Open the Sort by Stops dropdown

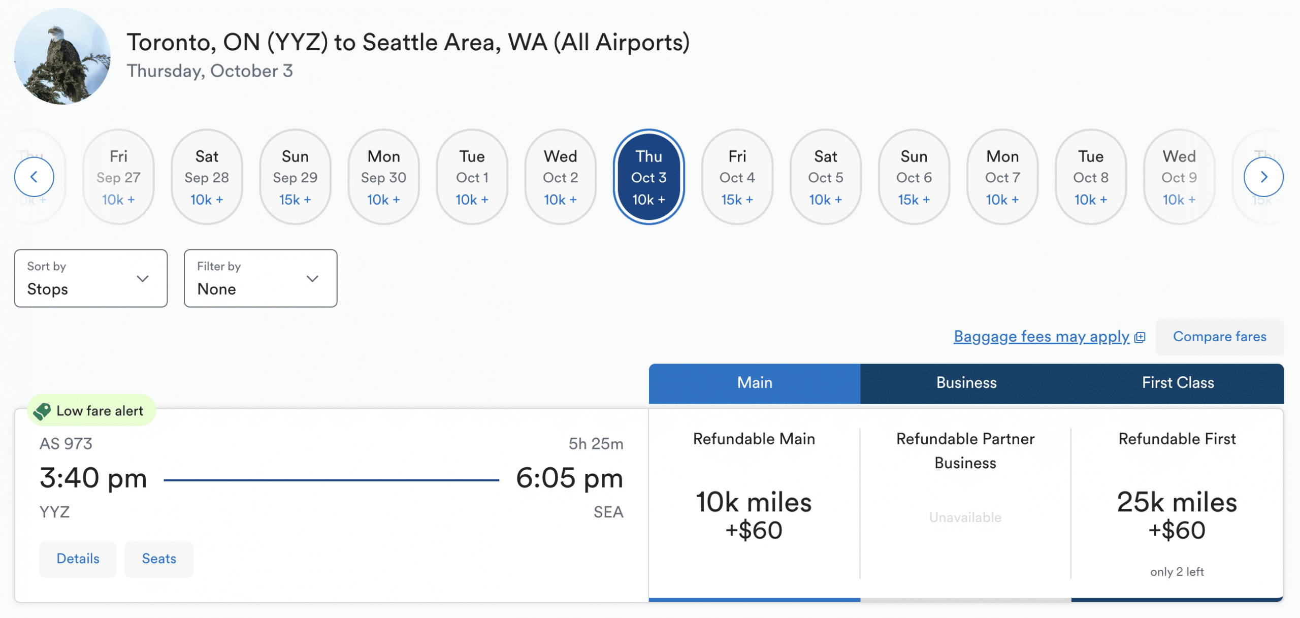[91, 278]
